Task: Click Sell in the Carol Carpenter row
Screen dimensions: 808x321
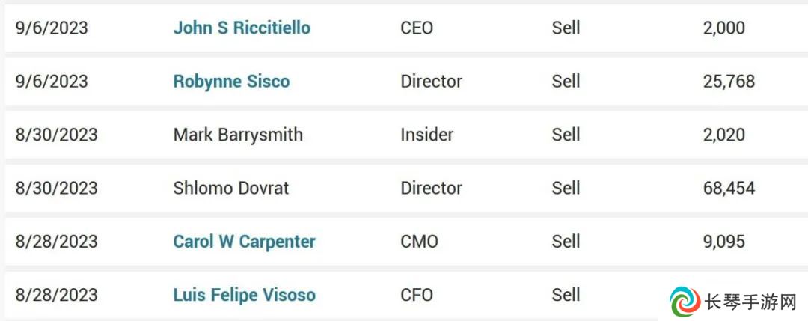Action: tap(566, 242)
